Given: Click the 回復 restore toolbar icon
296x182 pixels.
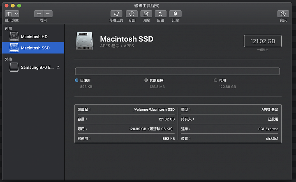Looking at the screenshot, I should (x=160, y=14).
